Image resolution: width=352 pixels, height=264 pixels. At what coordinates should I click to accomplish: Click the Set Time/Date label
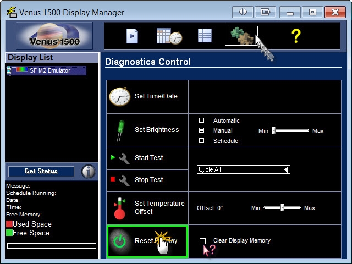coord(156,96)
